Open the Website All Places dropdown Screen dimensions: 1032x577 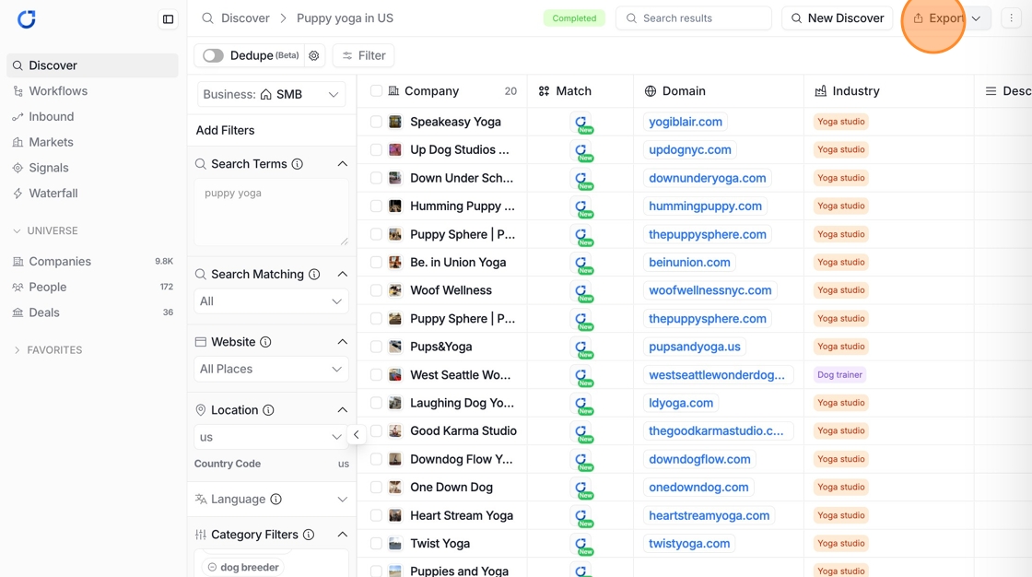pos(271,370)
